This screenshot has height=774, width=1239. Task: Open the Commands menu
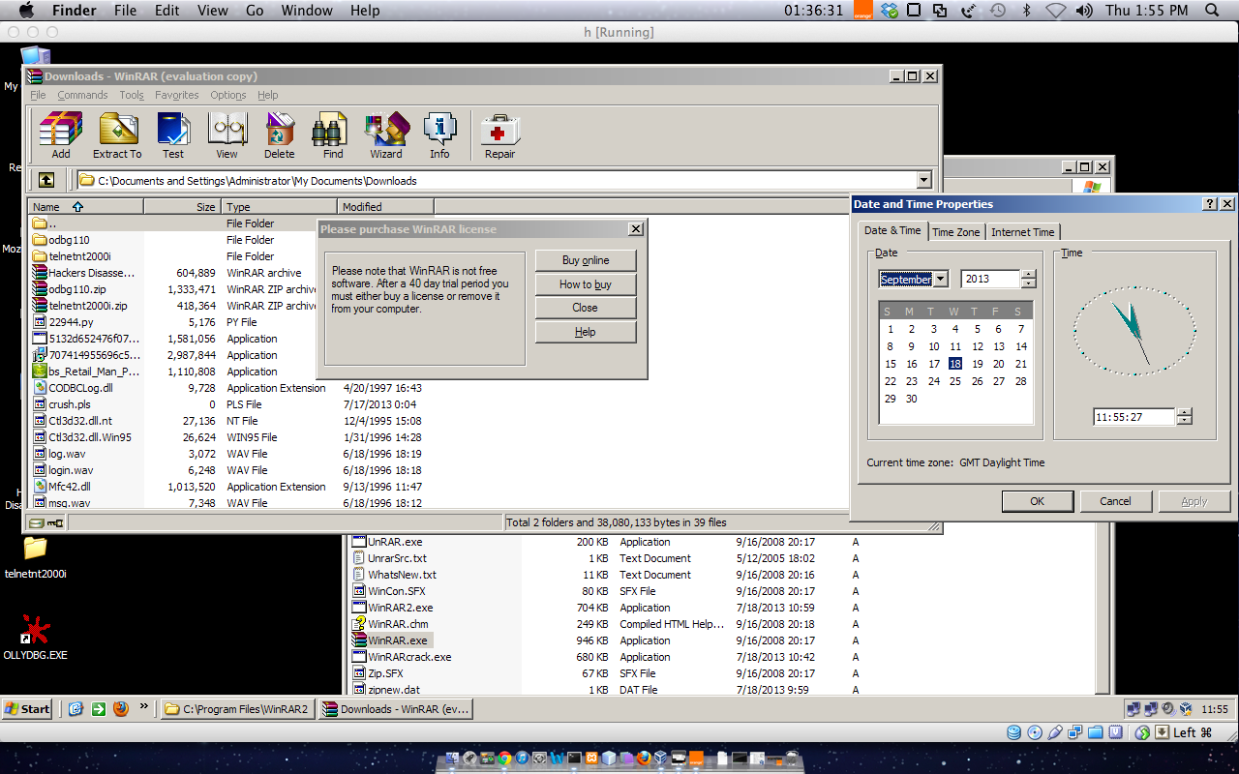pyautogui.click(x=82, y=95)
